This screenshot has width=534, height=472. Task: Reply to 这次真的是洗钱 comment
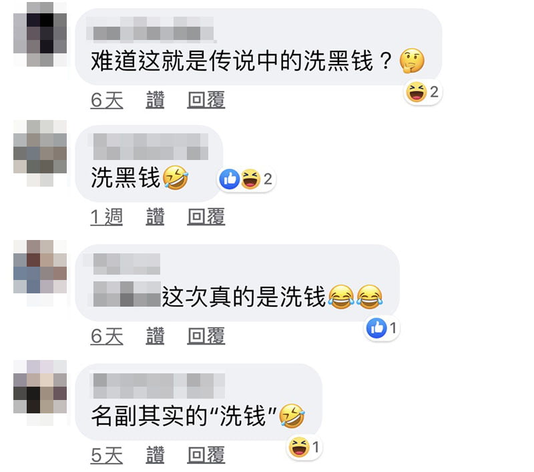click(x=206, y=336)
